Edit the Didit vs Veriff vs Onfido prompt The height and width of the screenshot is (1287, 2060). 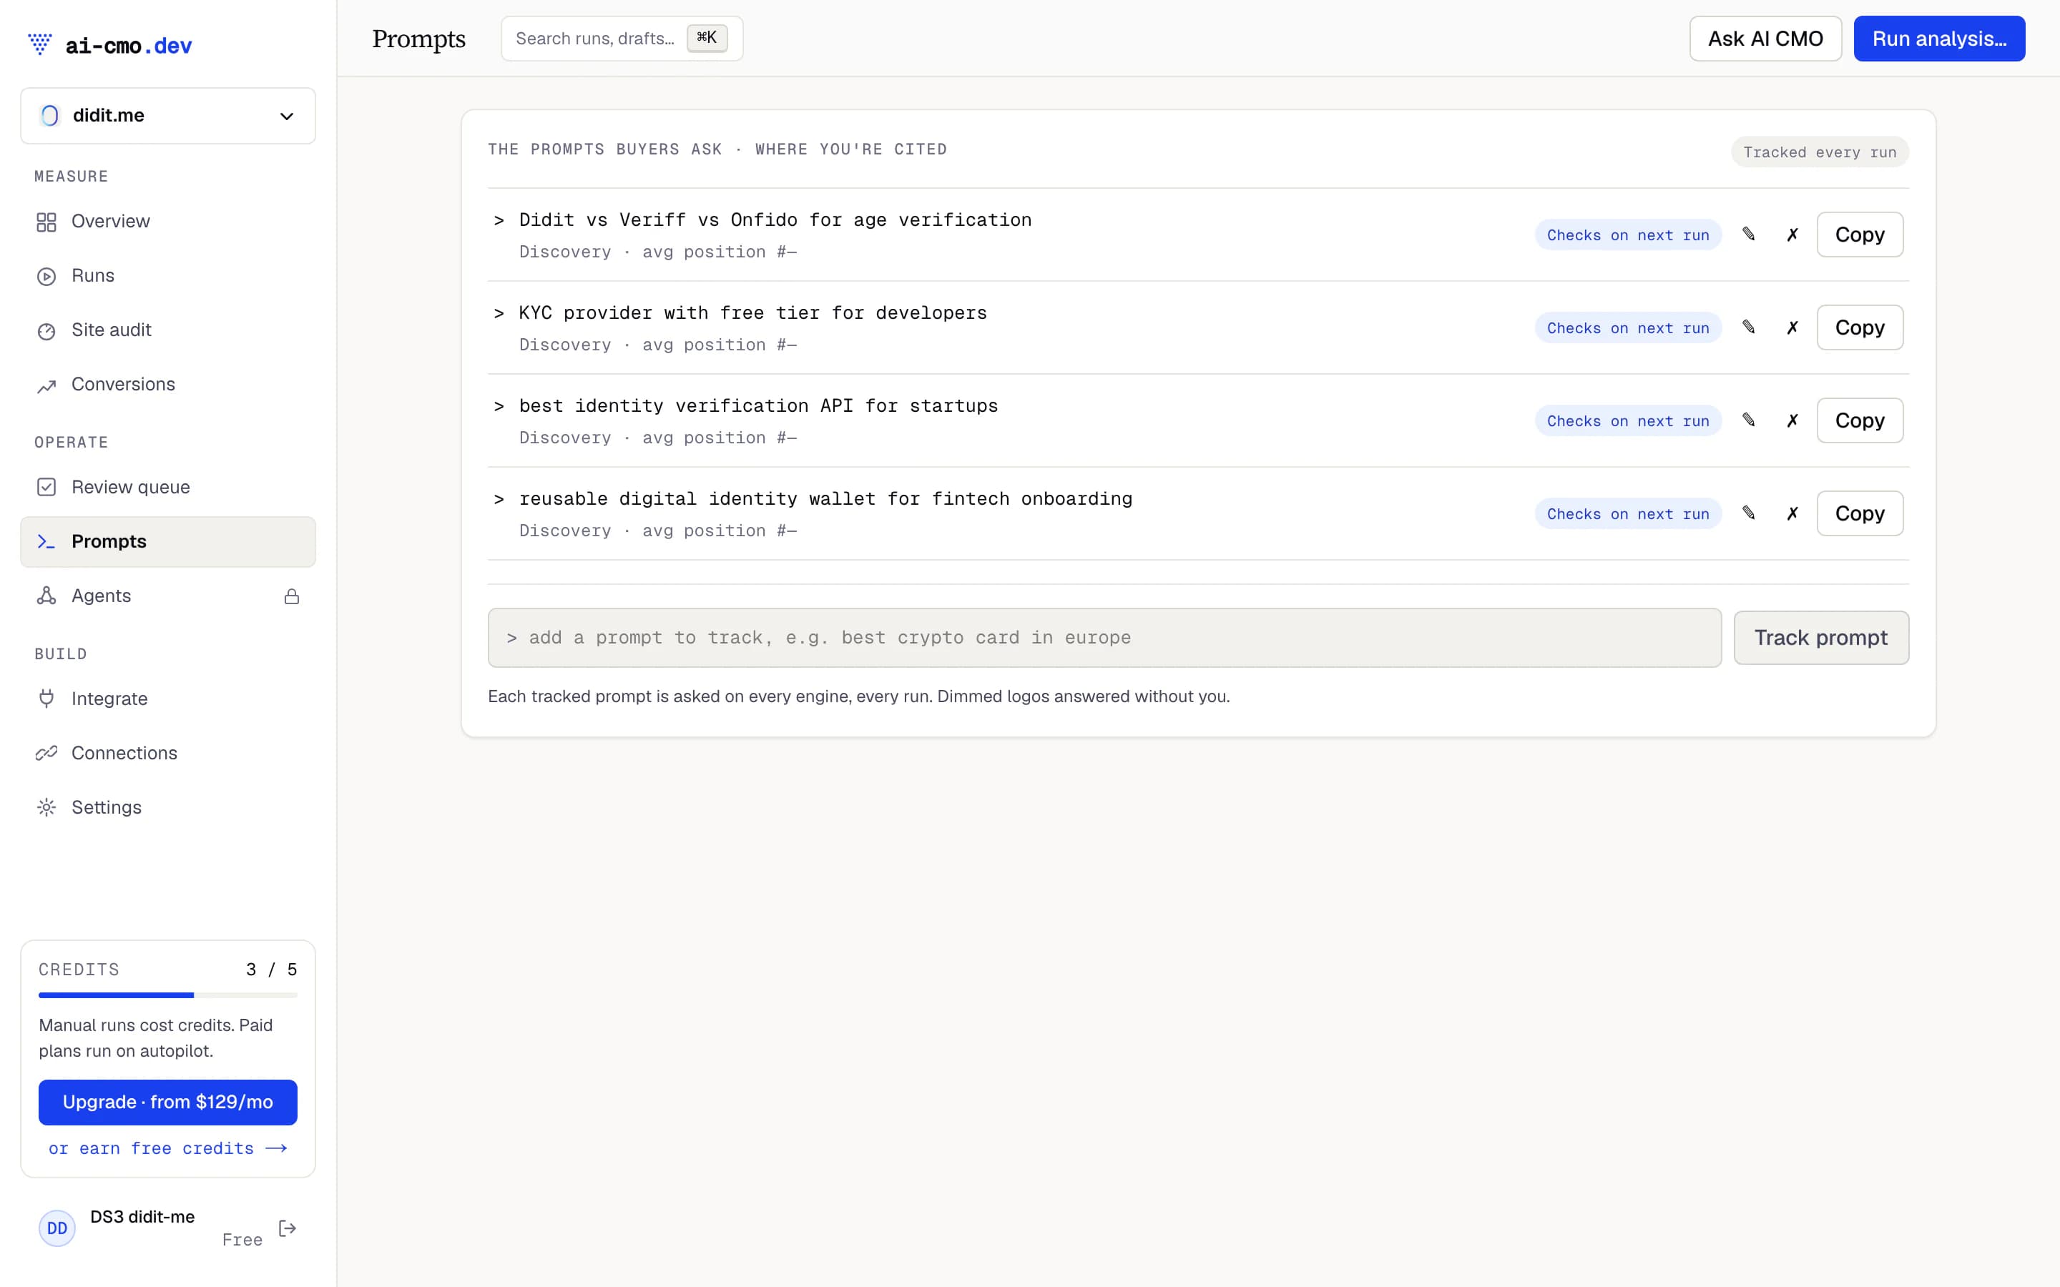[x=1748, y=234]
